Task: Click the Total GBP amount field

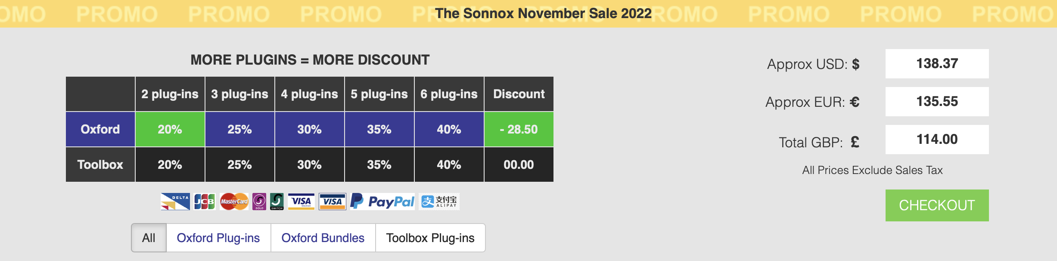Action: pyautogui.click(x=937, y=140)
